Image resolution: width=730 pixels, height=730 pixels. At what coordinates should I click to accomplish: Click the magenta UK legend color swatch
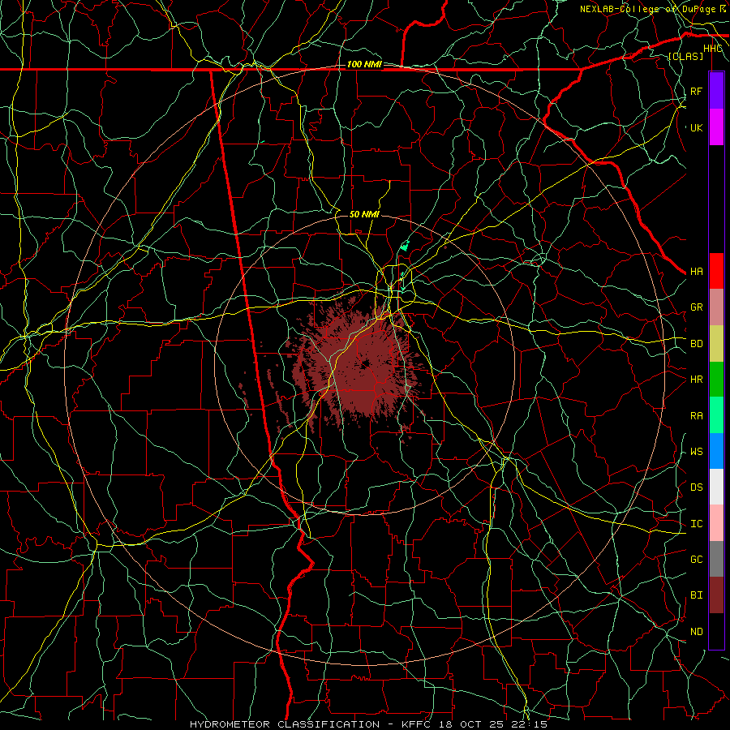[716, 127]
